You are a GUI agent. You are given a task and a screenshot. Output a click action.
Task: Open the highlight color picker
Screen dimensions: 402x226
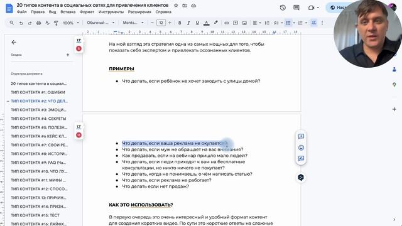click(216, 23)
